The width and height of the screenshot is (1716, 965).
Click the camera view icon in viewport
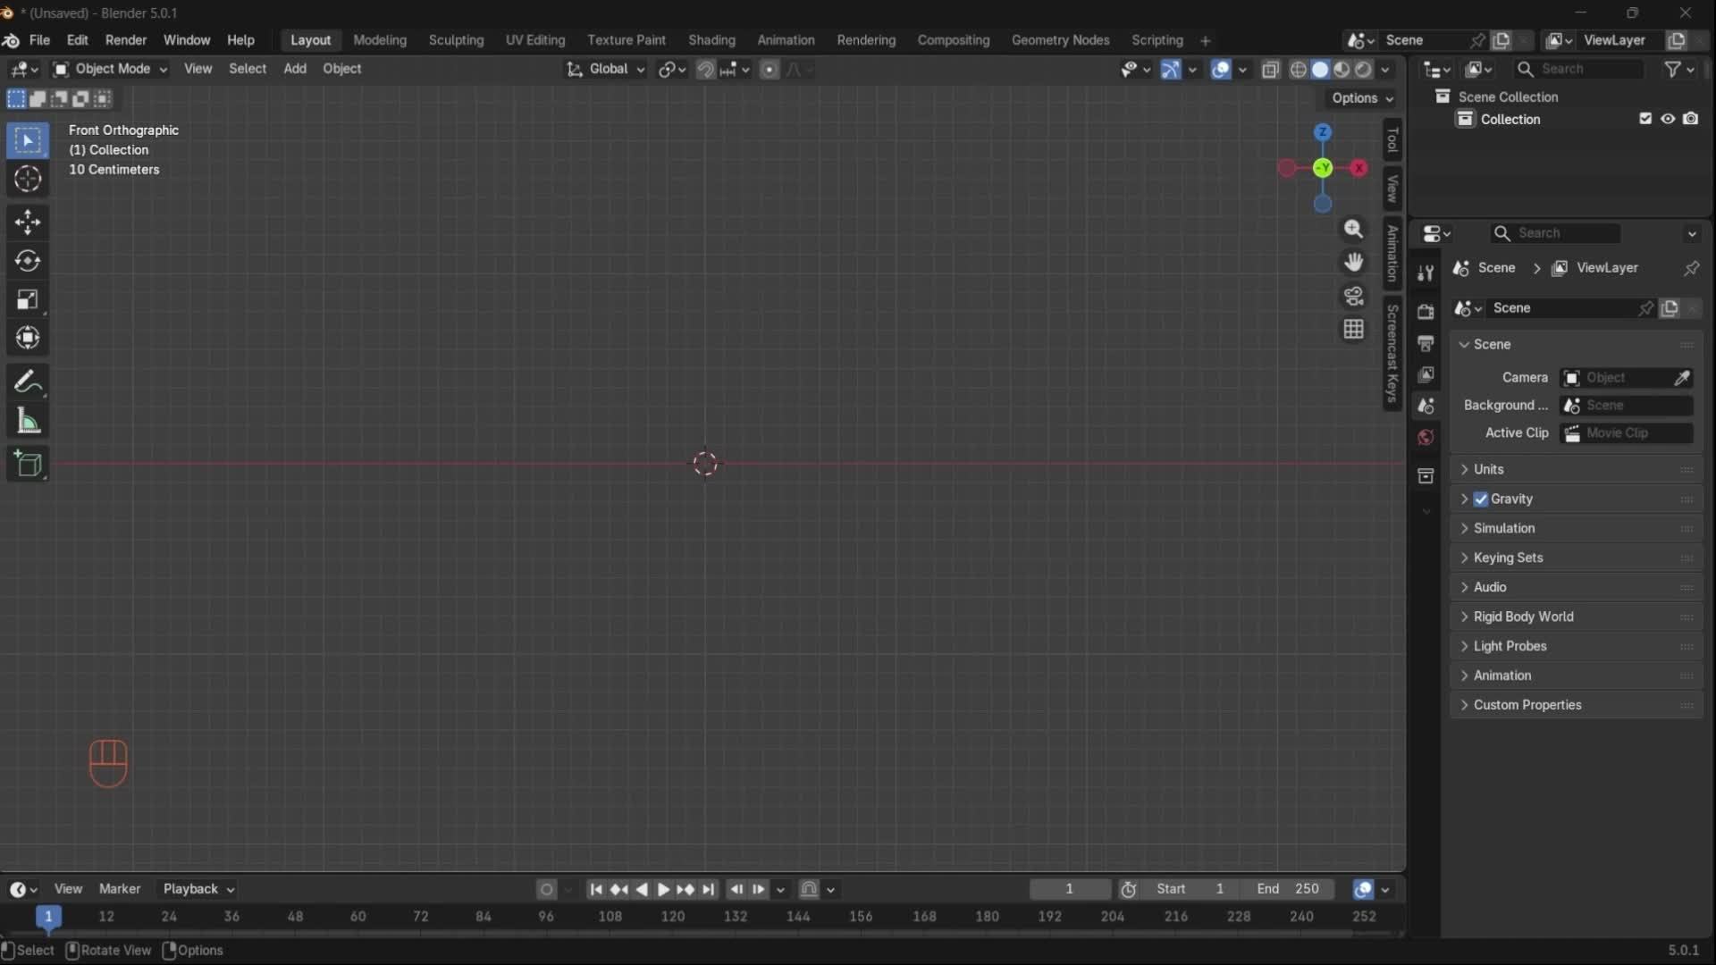click(x=1353, y=296)
